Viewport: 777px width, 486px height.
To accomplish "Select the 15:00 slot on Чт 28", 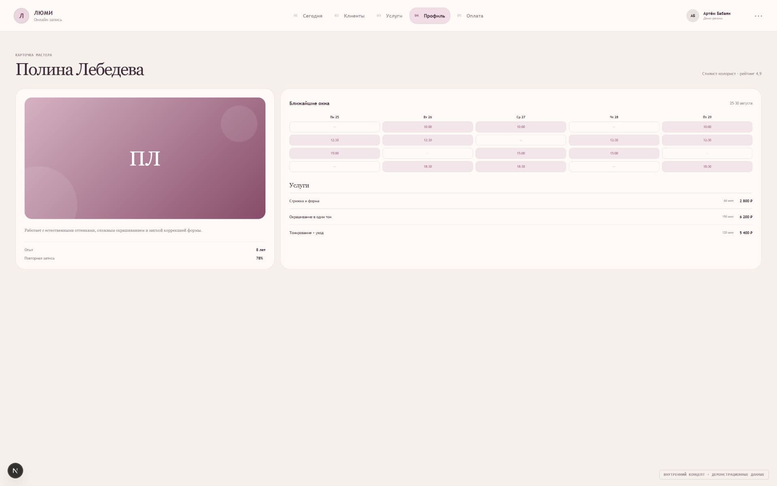I will pyautogui.click(x=614, y=153).
